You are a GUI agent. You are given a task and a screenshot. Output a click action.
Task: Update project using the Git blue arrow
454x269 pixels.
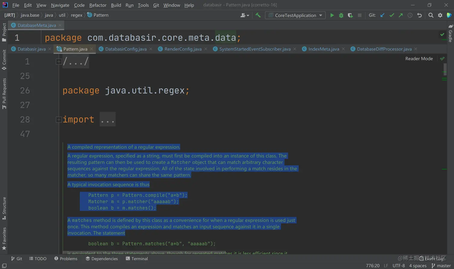382,15
